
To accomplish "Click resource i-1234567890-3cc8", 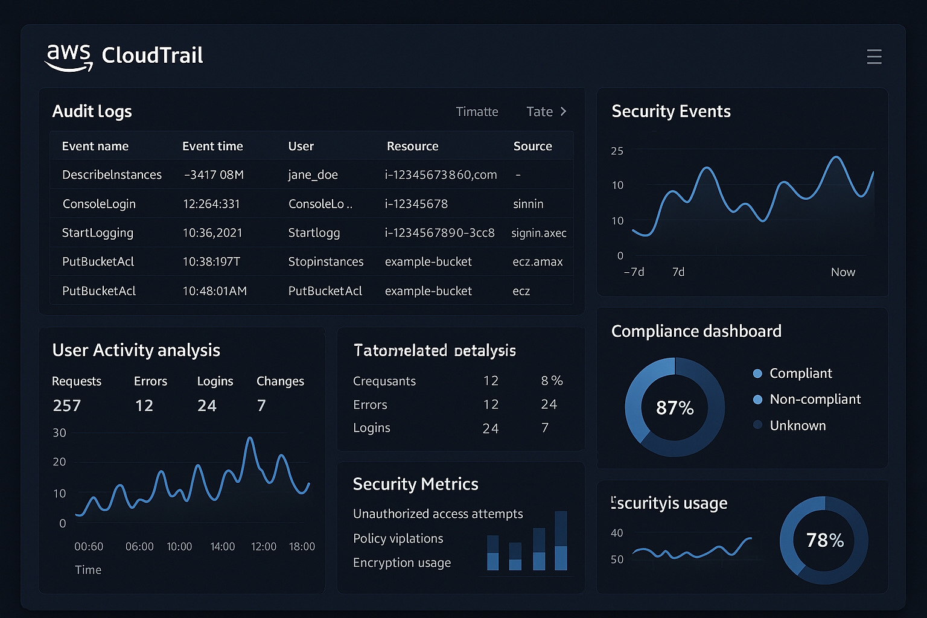I will 440,232.
